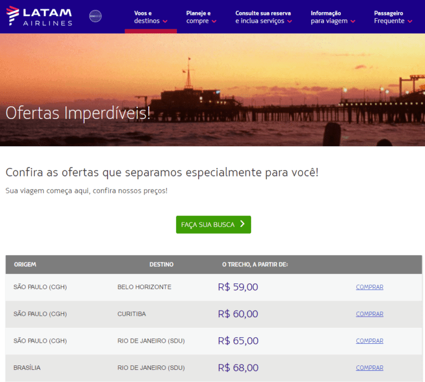Image resolution: width=425 pixels, height=382 pixels.
Task: Click Comprar for the Curitiba flight
Action: coord(369,314)
